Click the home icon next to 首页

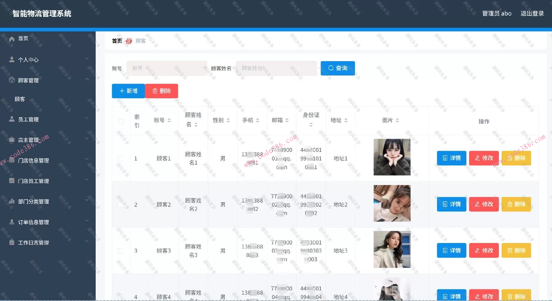click(11, 38)
